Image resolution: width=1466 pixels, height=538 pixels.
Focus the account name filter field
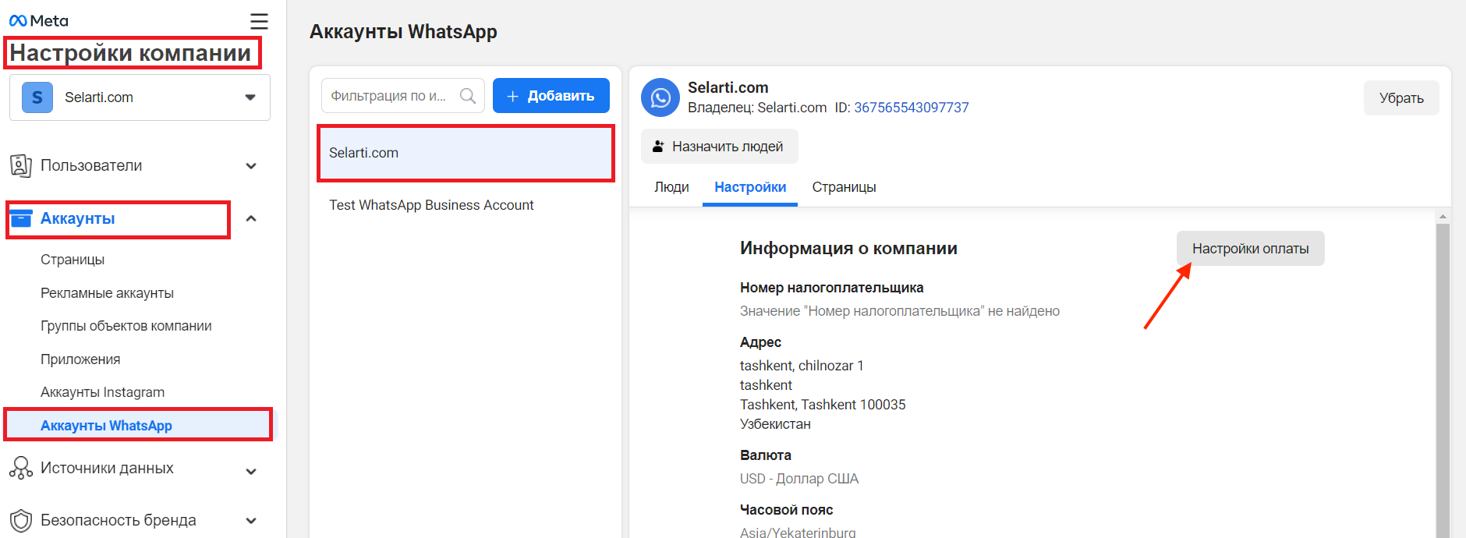(x=403, y=96)
